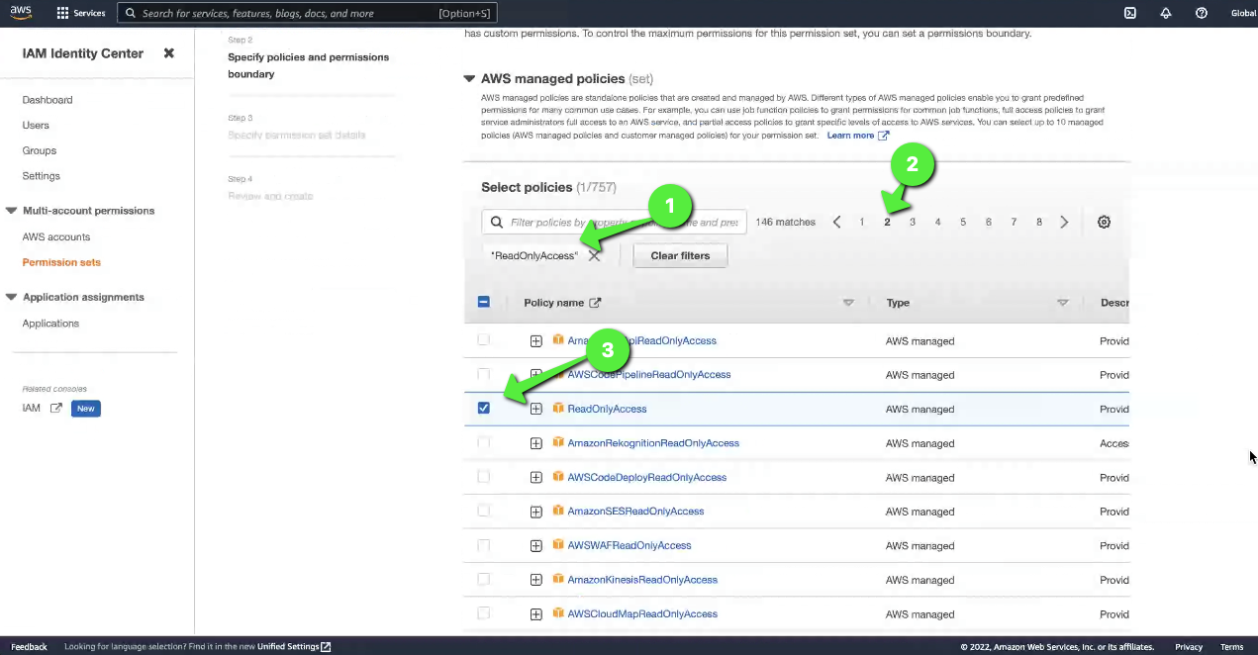Expand the AmazonSESReadOnlyAccess row
Screen dimensions: 1258x655
point(535,512)
